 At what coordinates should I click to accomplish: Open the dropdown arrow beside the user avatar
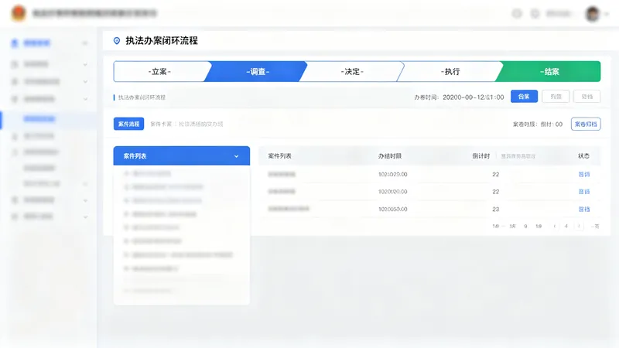(x=607, y=14)
